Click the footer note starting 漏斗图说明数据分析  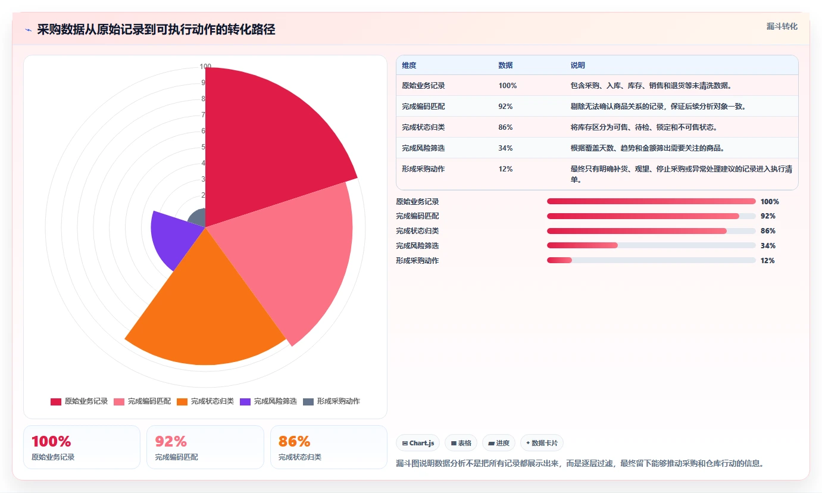click(580, 463)
